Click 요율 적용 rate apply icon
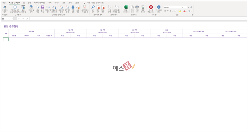This screenshot has width=248, height=132. coord(78,7)
